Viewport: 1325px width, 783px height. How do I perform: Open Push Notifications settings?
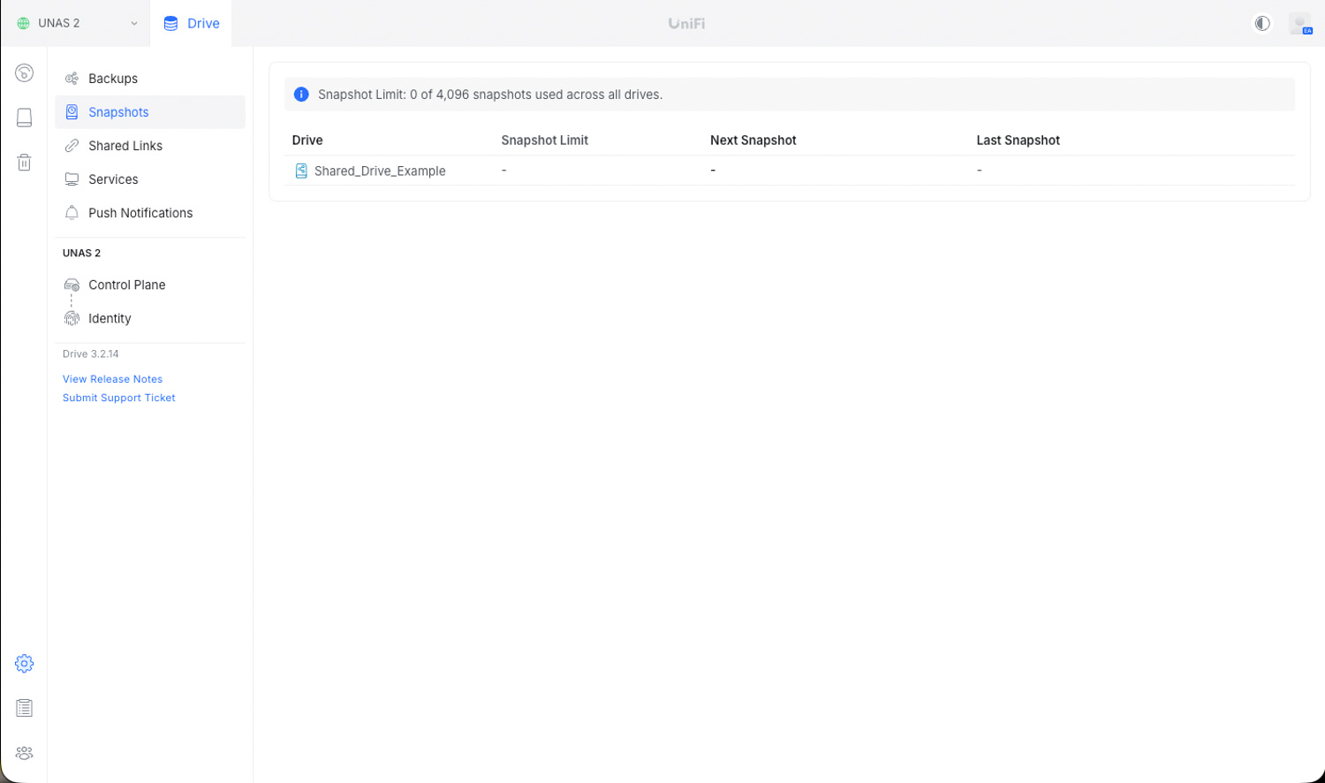tap(140, 213)
